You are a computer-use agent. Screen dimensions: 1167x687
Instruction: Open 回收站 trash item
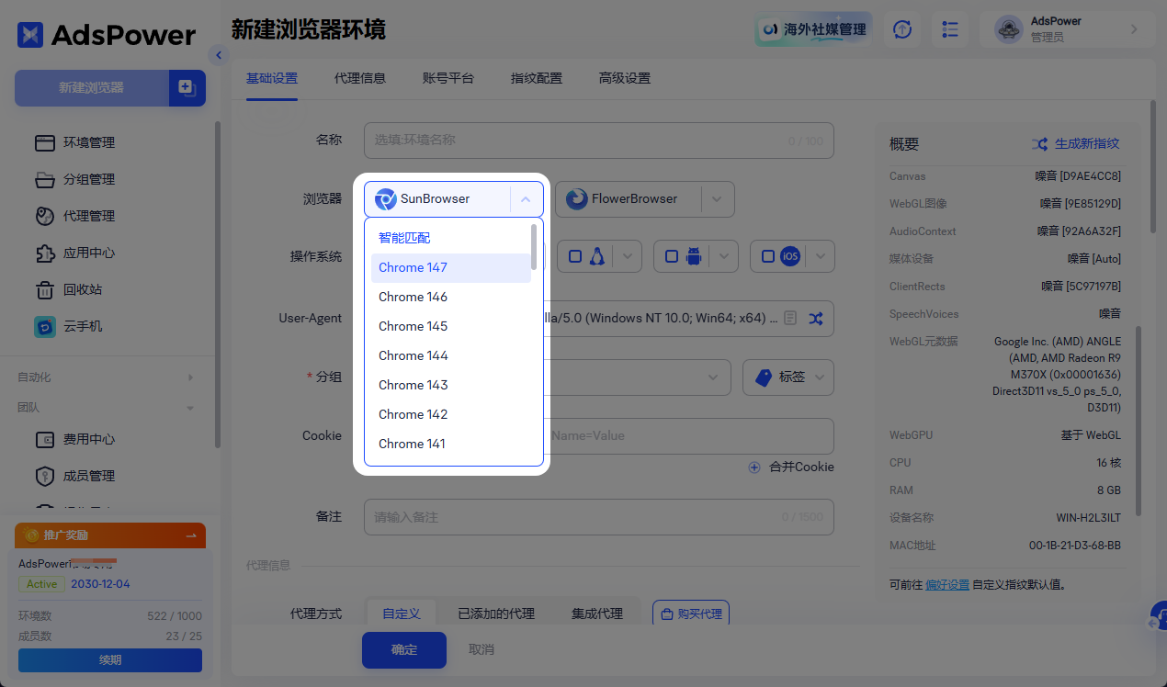coord(83,289)
